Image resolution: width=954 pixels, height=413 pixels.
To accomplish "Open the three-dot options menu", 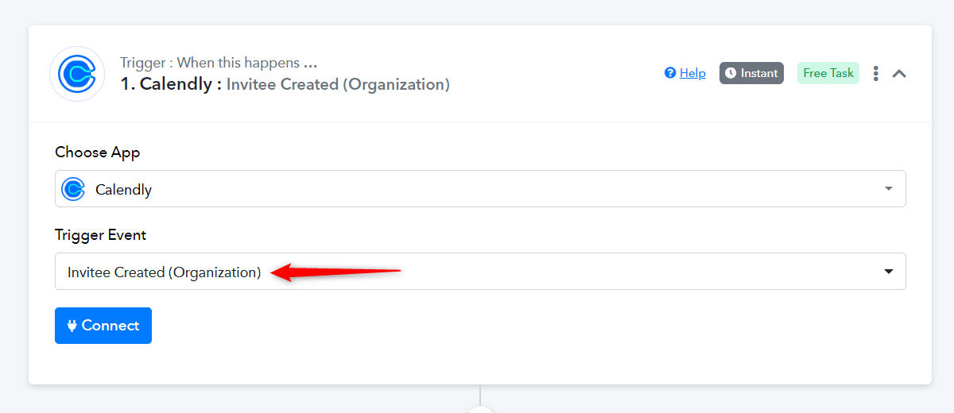I will point(875,73).
